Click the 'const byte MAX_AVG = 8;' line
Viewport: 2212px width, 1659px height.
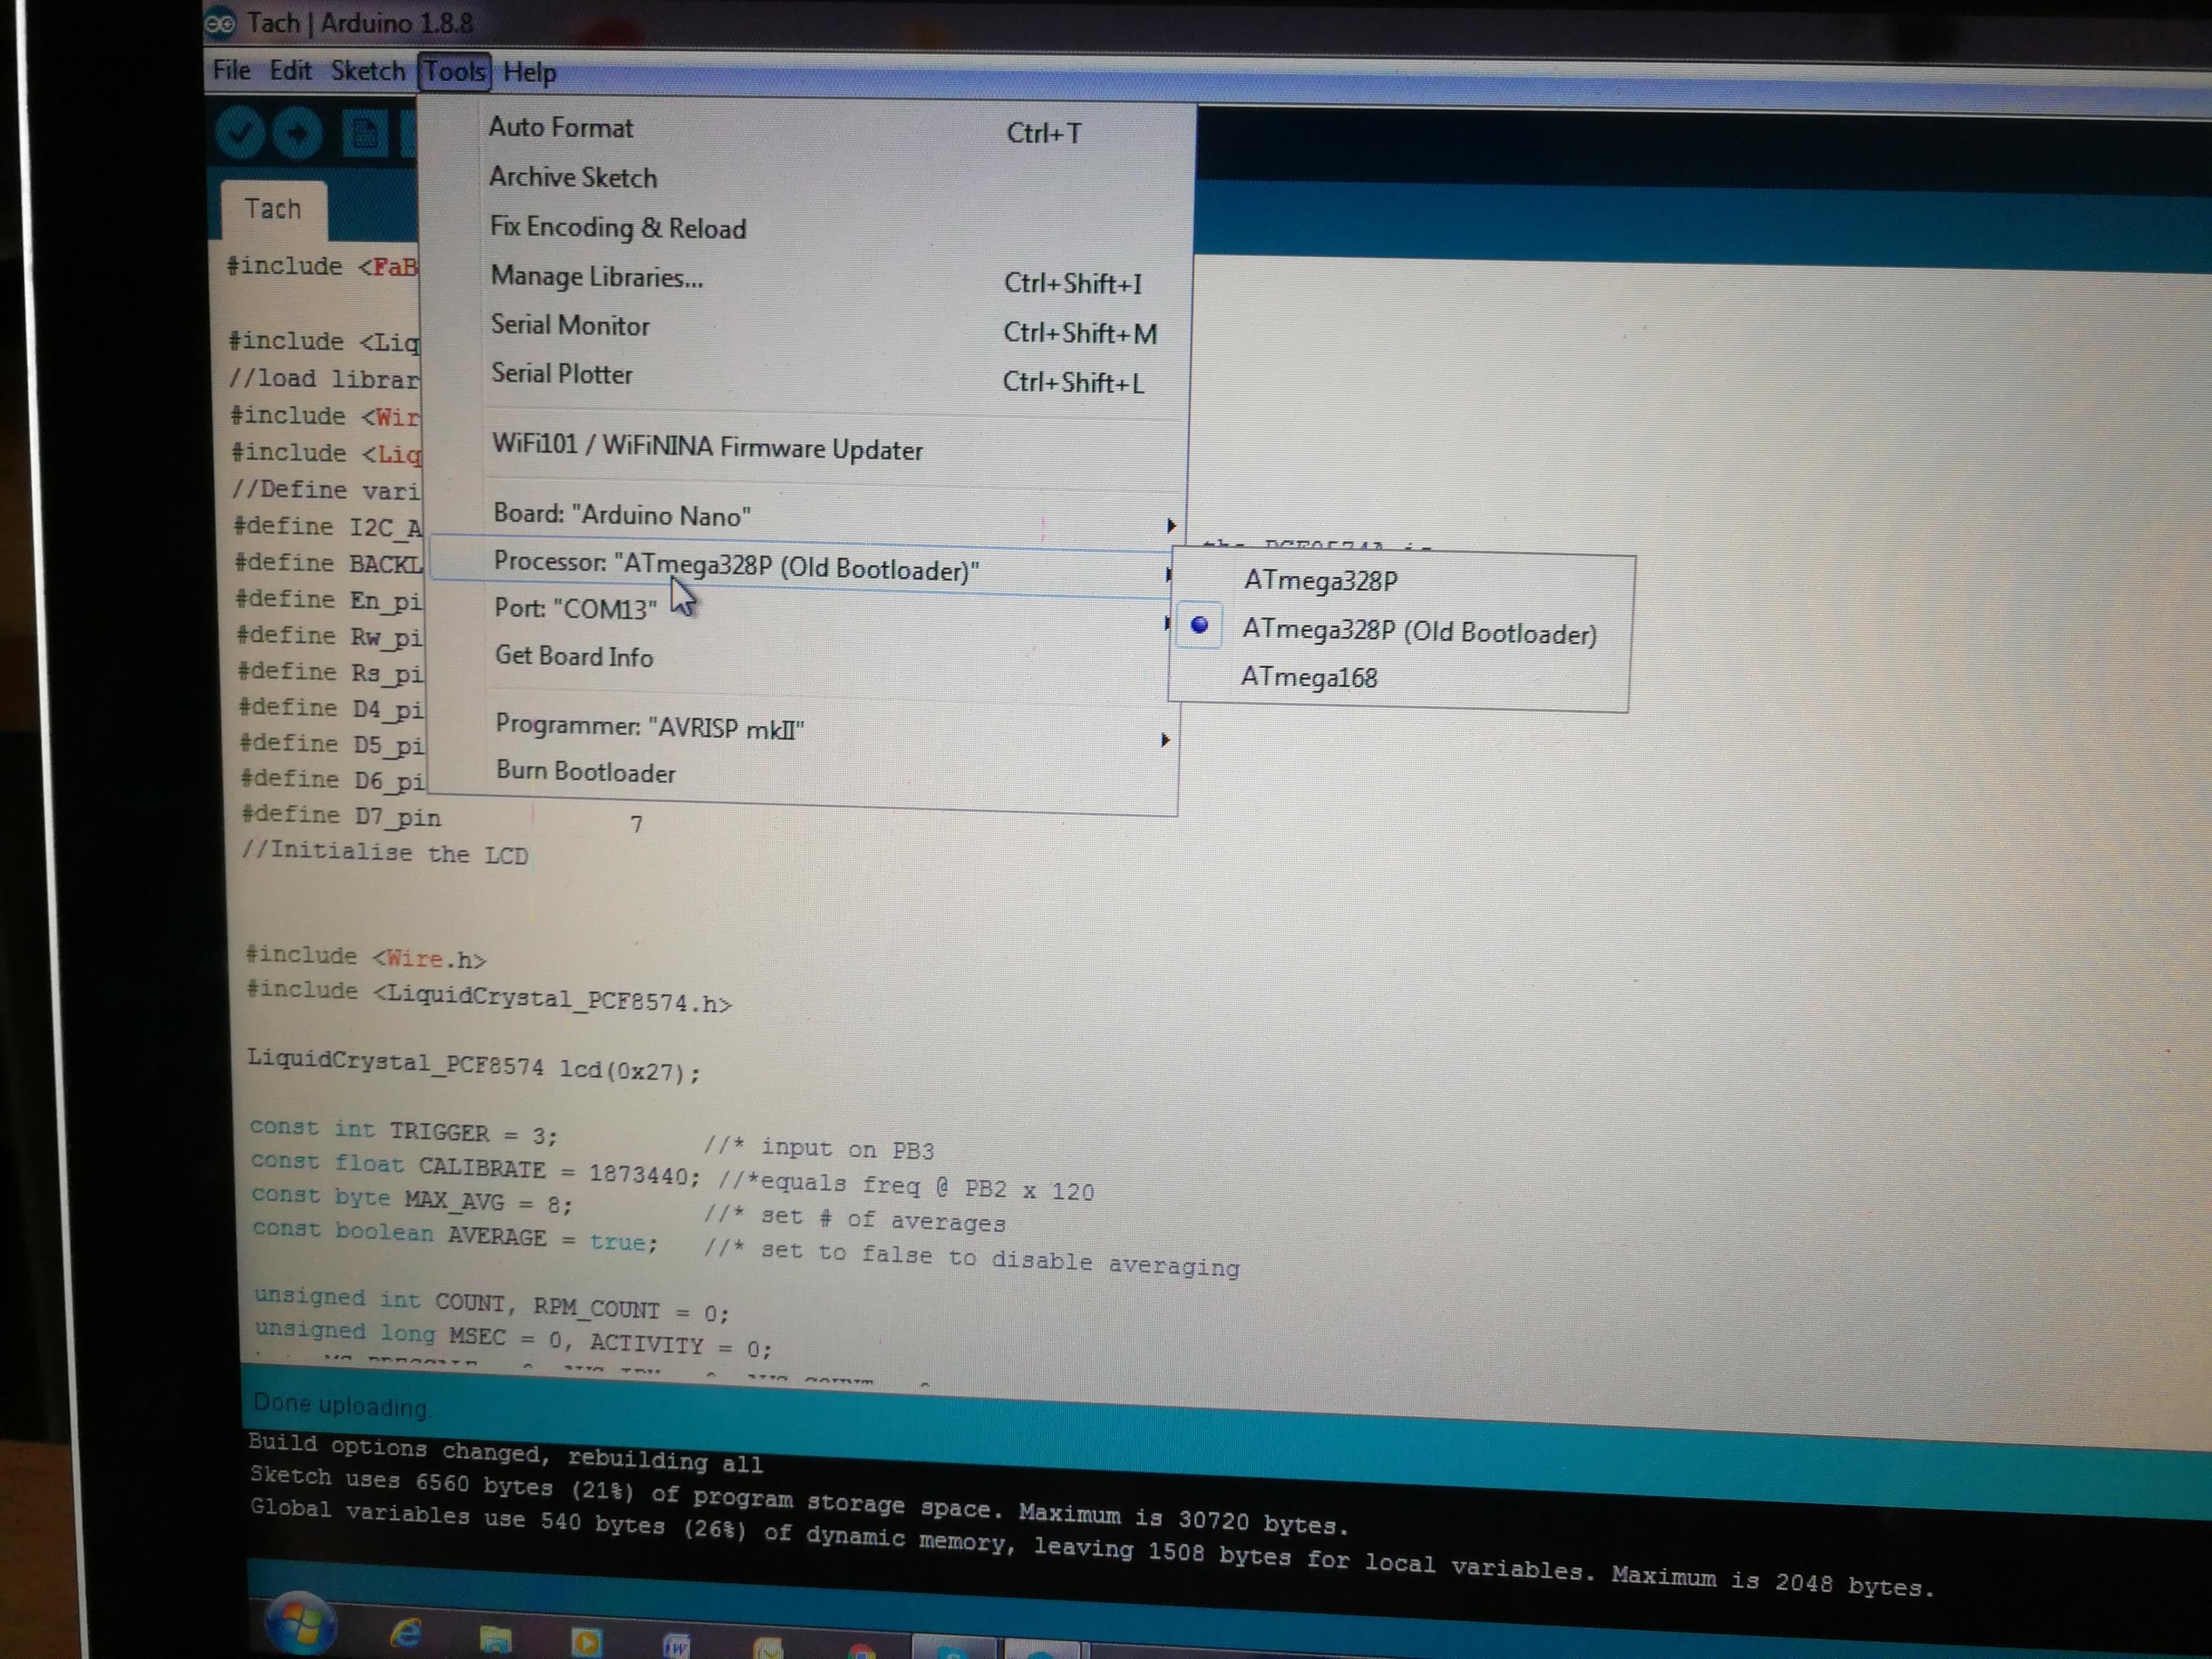[x=411, y=1199]
